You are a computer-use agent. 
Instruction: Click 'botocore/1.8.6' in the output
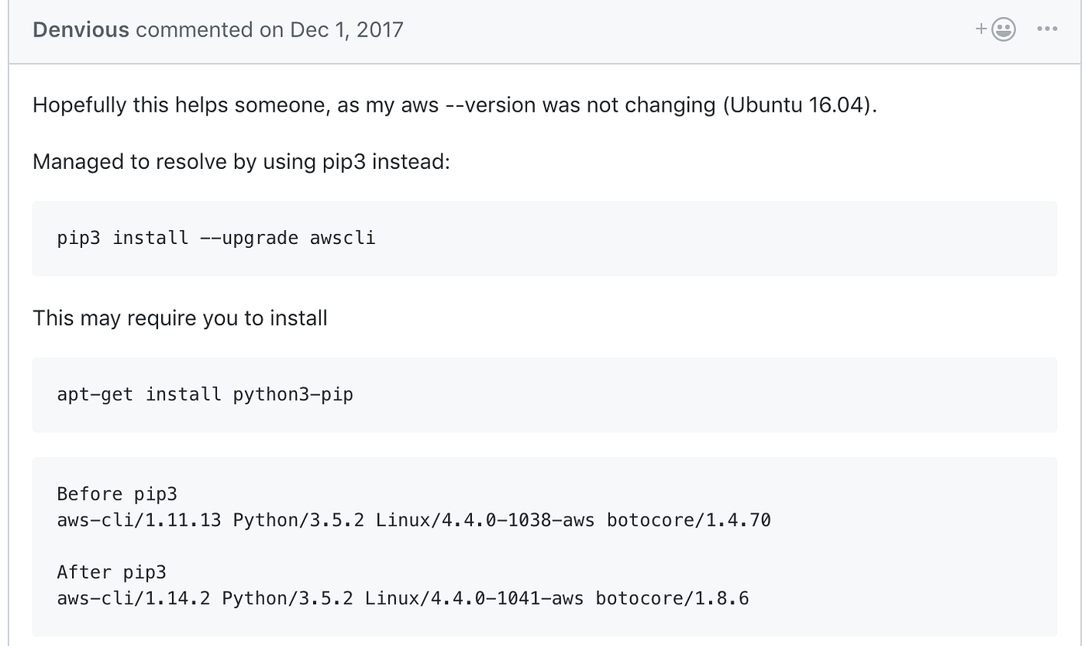coord(672,598)
